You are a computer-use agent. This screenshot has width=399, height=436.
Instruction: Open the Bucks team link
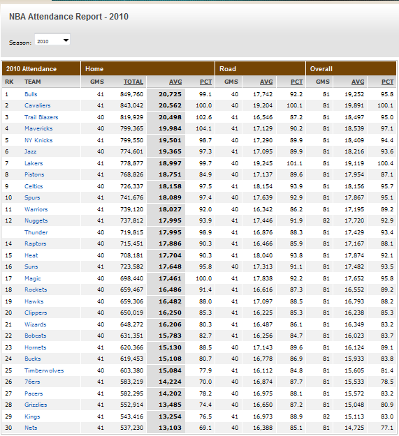[33, 359]
